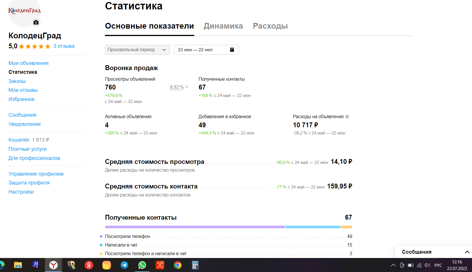
Task: Show hidden tray icons chevron
Action: [393, 265]
